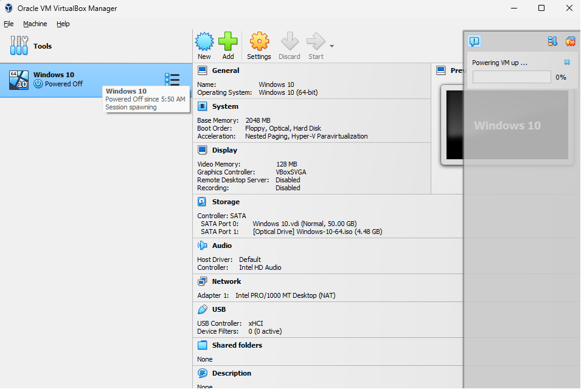Toggle the notification center button
Screen dimensions: 584x392
[x=474, y=41]
